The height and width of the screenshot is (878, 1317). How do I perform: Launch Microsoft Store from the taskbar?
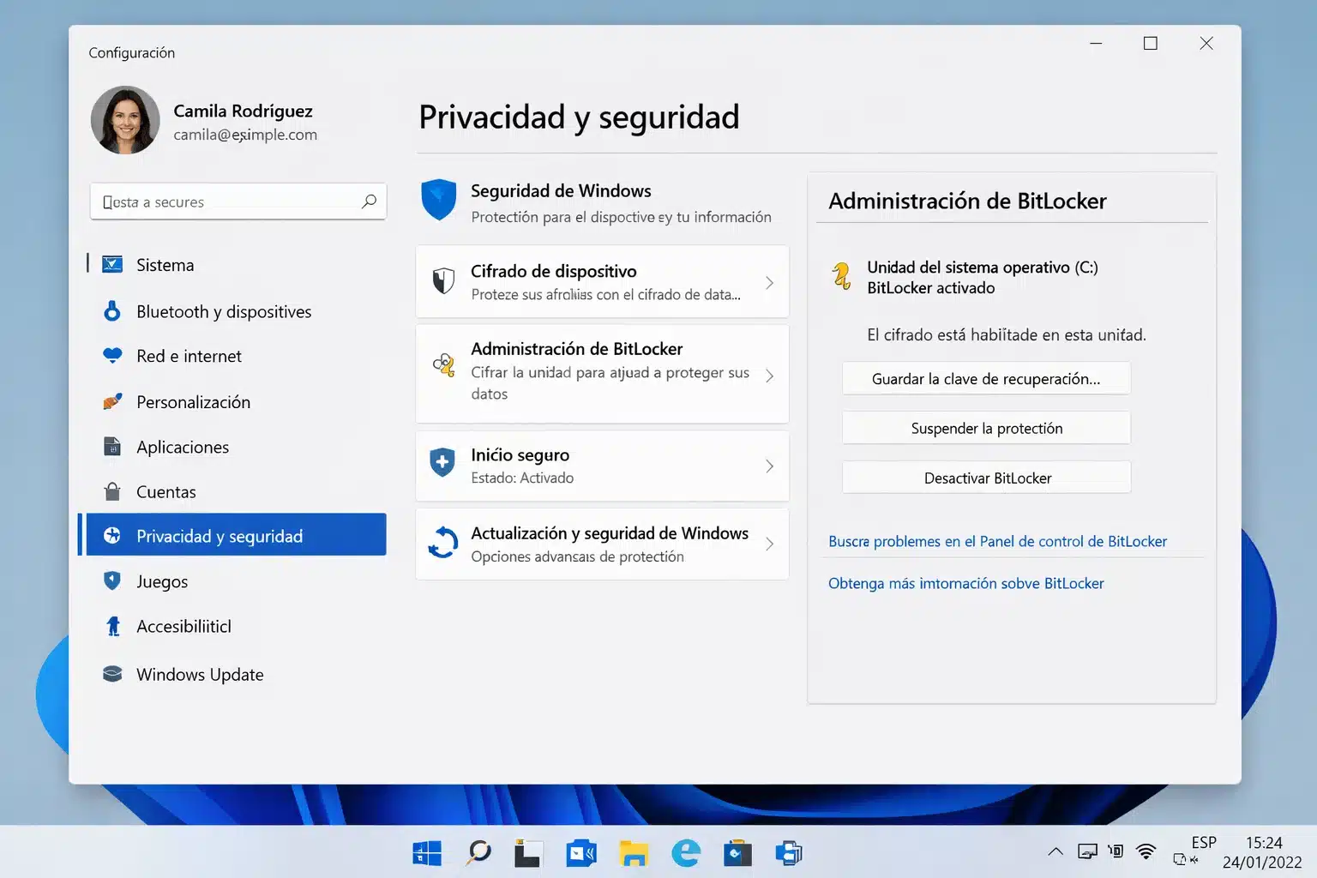pyautogui.click(x=737, y=853)
